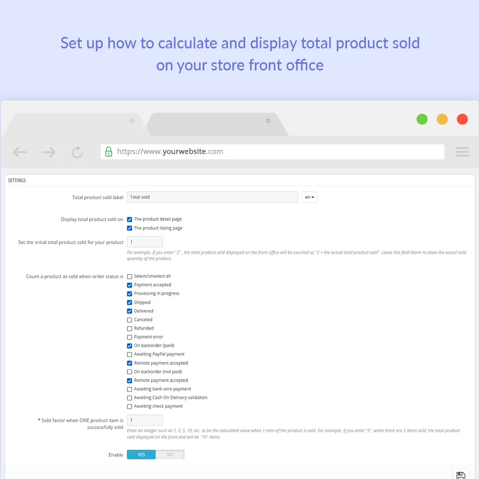Screen dimensions: 479x479
Task: Enable the "Canceled" order status checkbox
Action: (130, 320)
